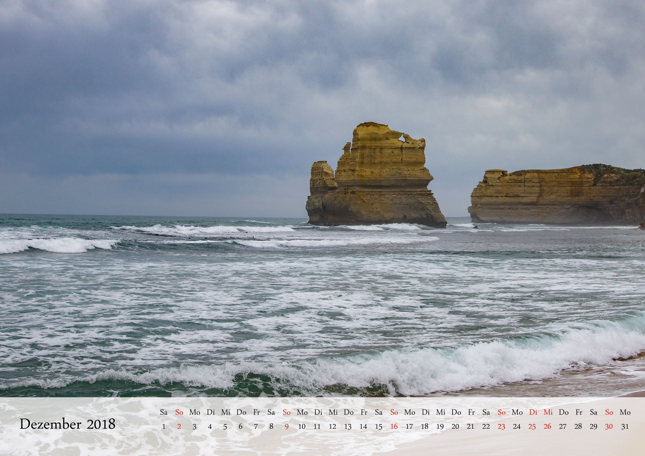This screenshot has width=645, height=456.
Task: Select date 7 in the calendar
Action: pyautogui.click(x=256, y=426)
